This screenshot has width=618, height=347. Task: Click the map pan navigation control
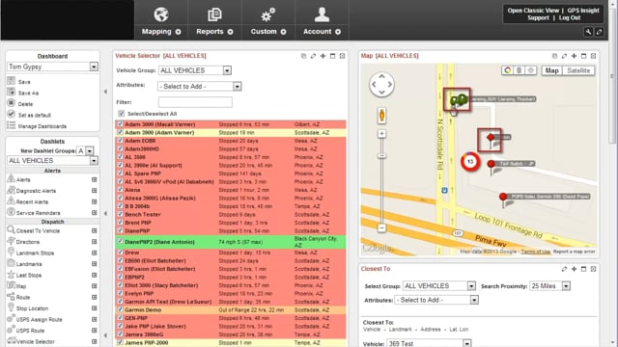click(x=381, y=84)
